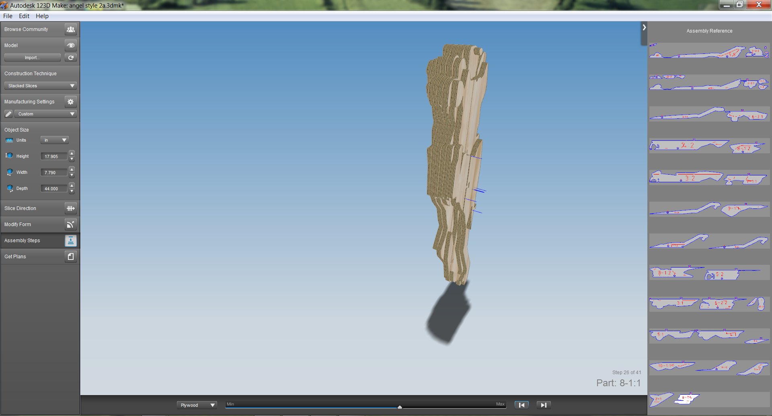
Task: Select the reference sheet with part 3 1
Action: (709, 304)
